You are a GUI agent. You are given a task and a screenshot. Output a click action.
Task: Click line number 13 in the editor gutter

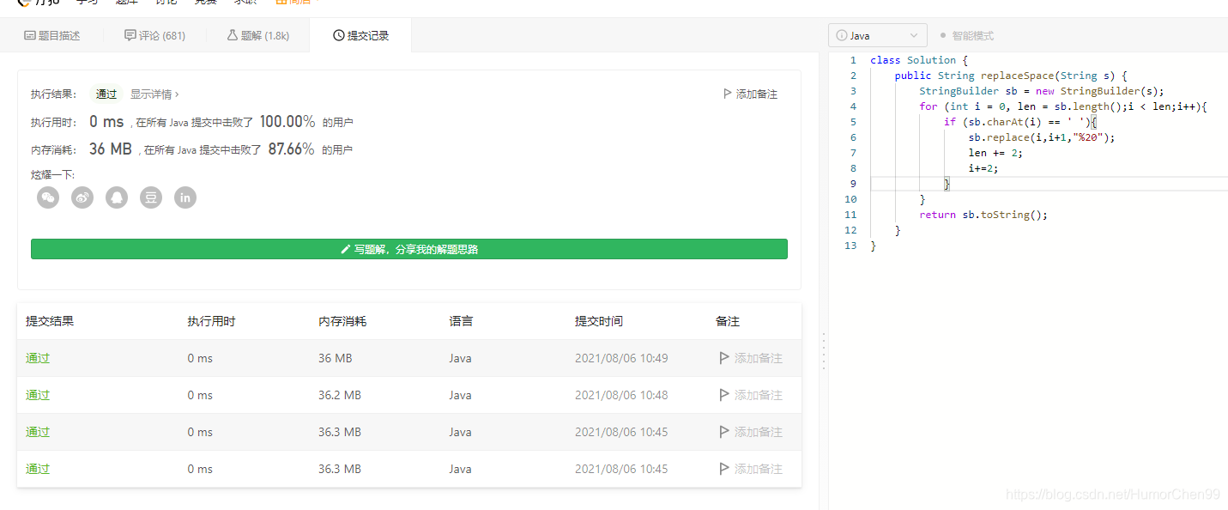click(850, 246)
